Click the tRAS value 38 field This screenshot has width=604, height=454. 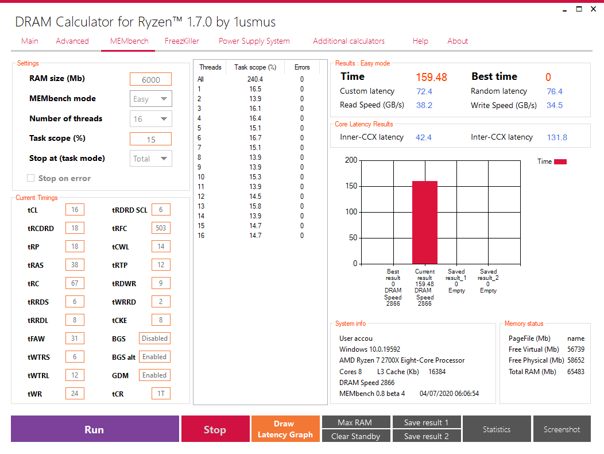pyautogui.click(x=75, y=264)
